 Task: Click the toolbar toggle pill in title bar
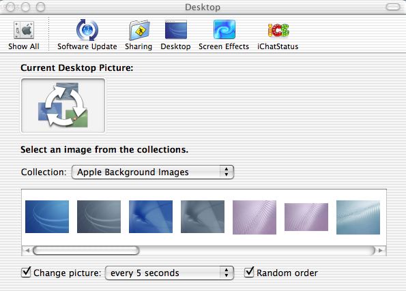tap(393, 7)
